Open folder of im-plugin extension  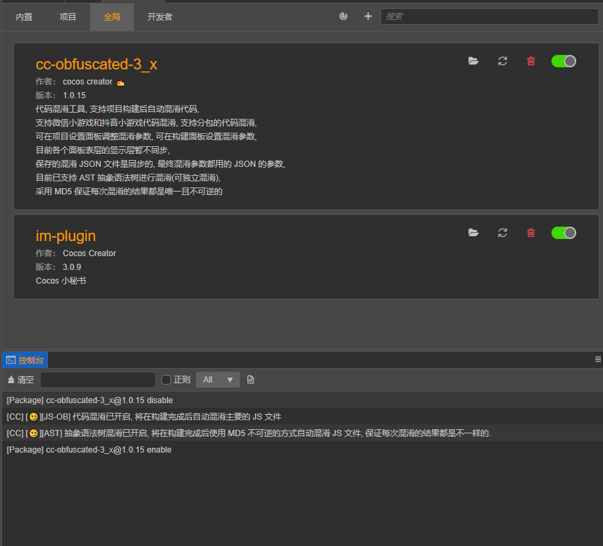pos(473,233)
